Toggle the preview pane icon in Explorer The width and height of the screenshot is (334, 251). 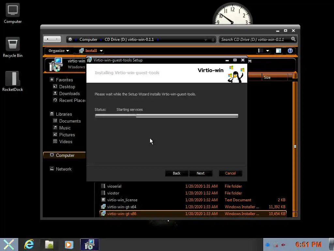279,51
